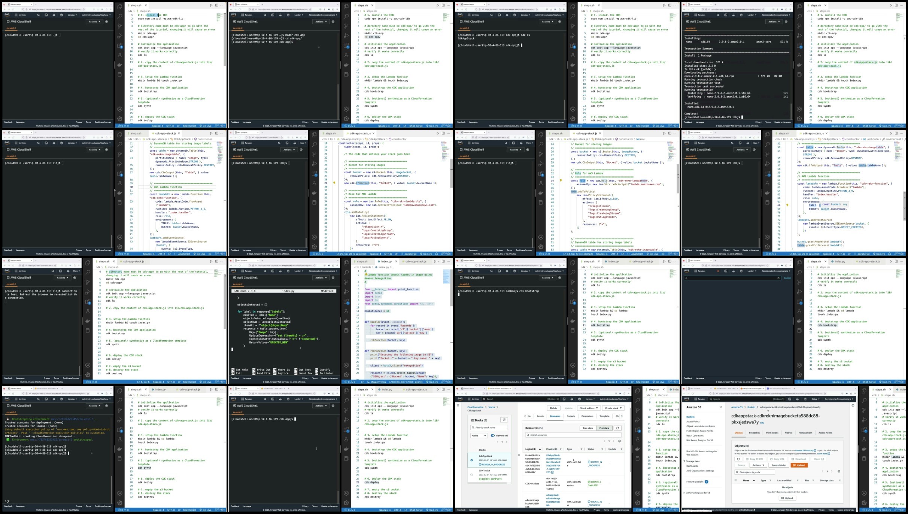908x514 pixels.
Task: Check the select-all S3 objects checkbox
Action: (736, 480)
